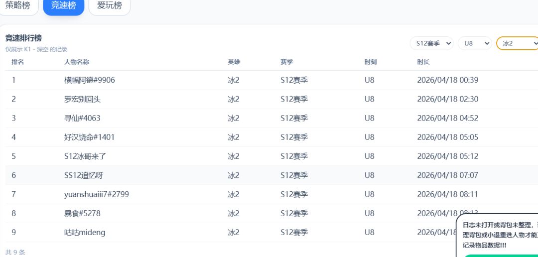Image resolution: width=538 pixels, height=257 pixels.
Task: Select the 竞速榜 tab
Action: (x=63, y=6)
